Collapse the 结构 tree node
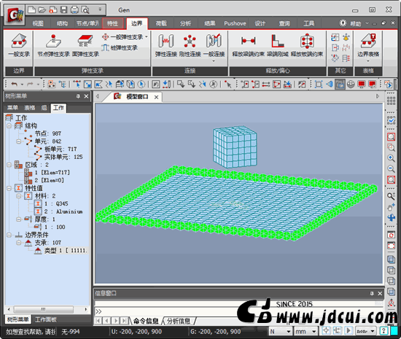This screenshot has width=401, height=339. coord(9,126)
